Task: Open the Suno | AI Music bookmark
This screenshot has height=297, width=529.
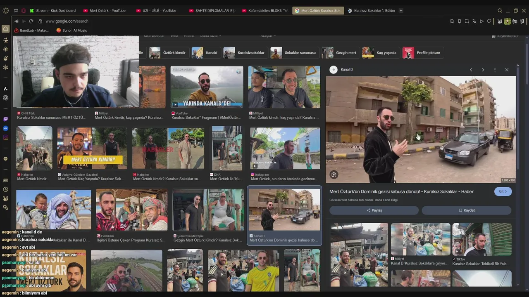Action: [71, 30]
